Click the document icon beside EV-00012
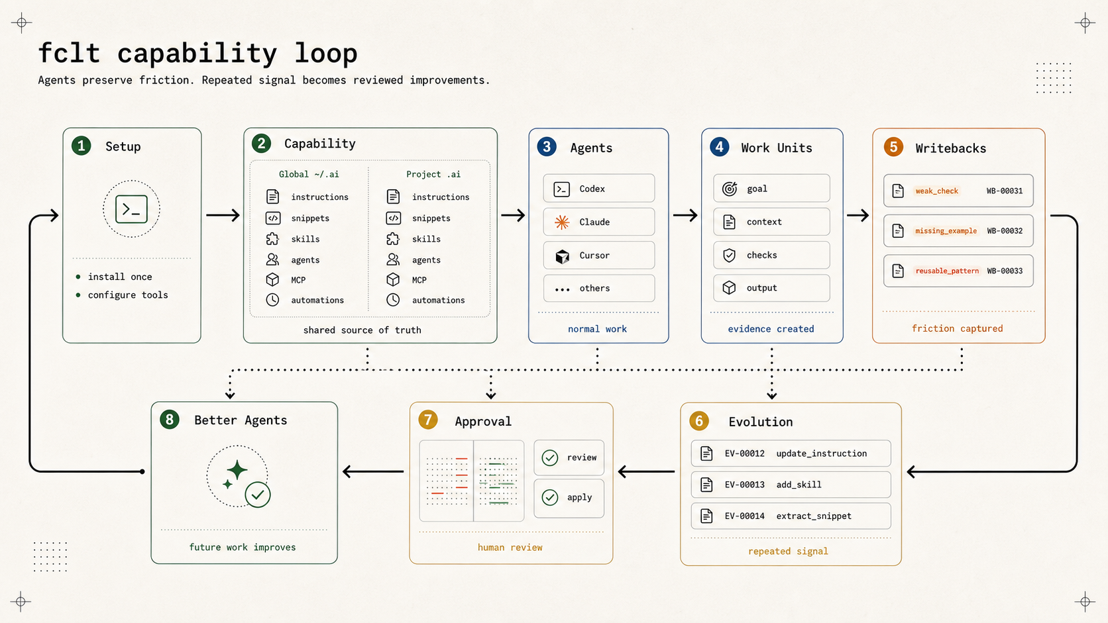 coord(706,454)
